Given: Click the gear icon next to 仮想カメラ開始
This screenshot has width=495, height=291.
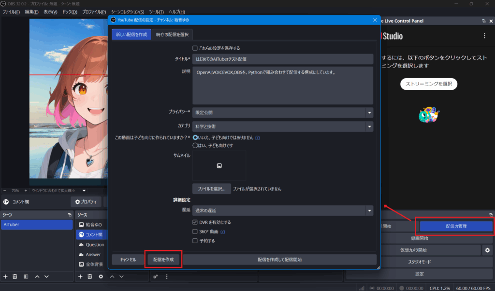Looking at the screenshot, I should click(x=488, y=250).
